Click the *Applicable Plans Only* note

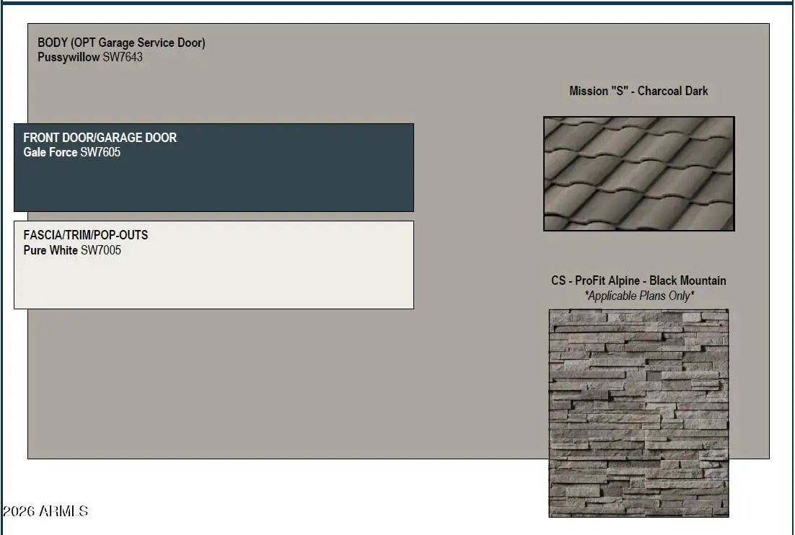tap(638, 296)
